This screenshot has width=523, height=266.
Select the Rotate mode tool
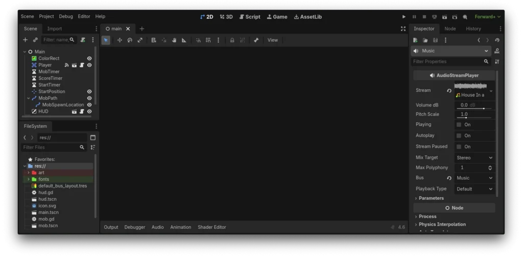click(x=130, y=40)
